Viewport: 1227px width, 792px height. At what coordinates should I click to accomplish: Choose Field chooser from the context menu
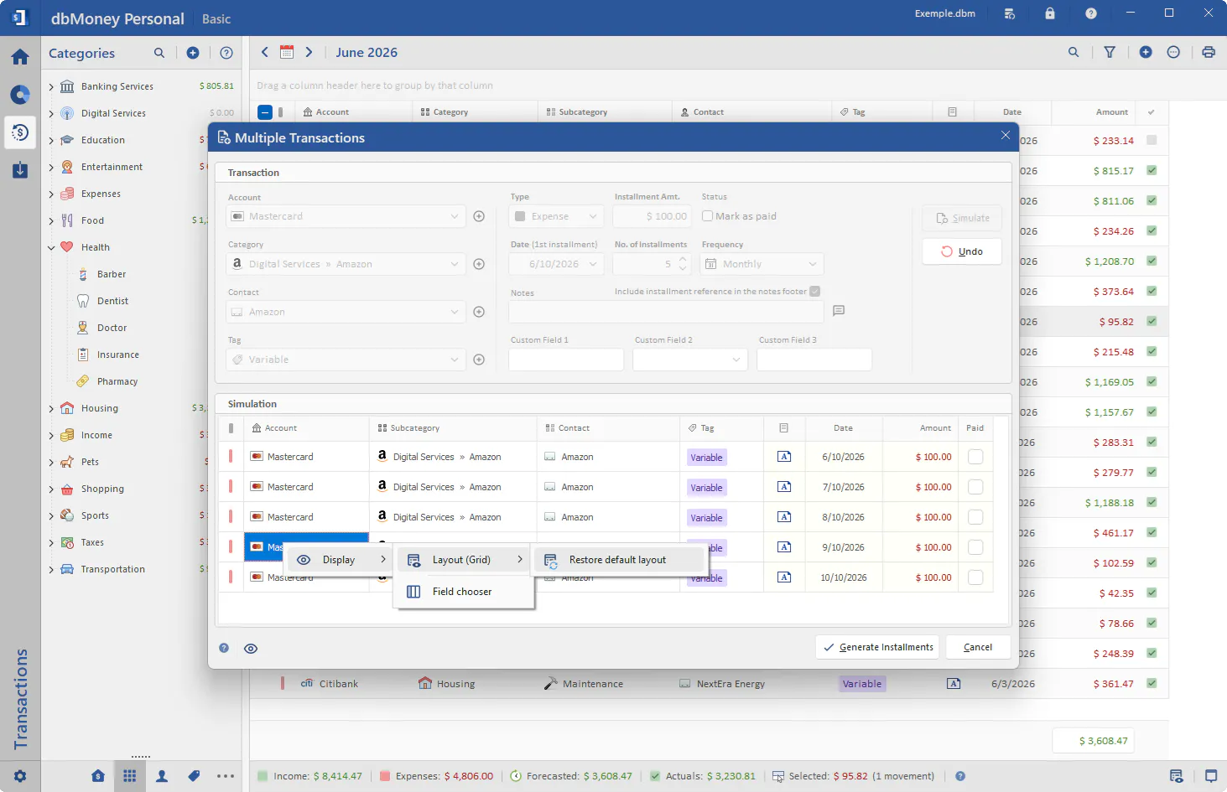pos(464,592)
